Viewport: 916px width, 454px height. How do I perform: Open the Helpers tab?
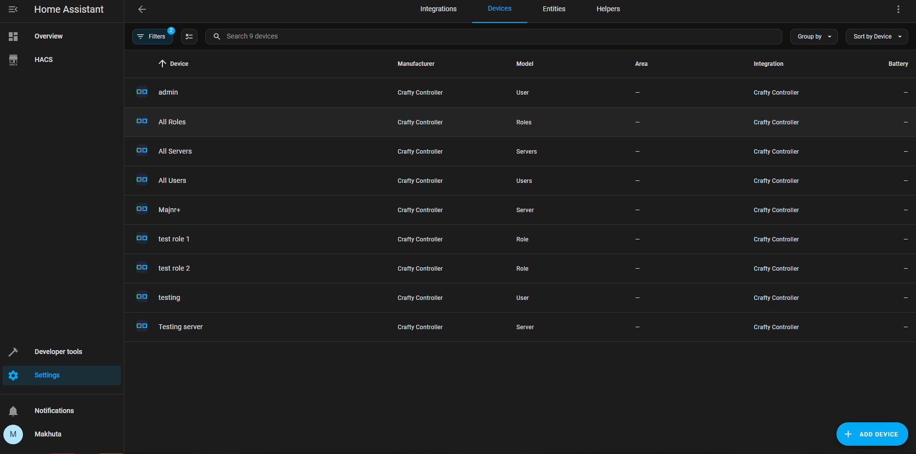click(608, 9)
